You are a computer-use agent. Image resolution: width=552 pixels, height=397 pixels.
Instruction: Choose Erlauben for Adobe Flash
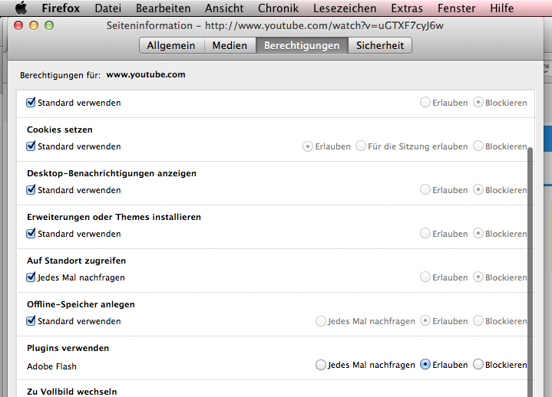pyautogui.click(x=425, y=365)
